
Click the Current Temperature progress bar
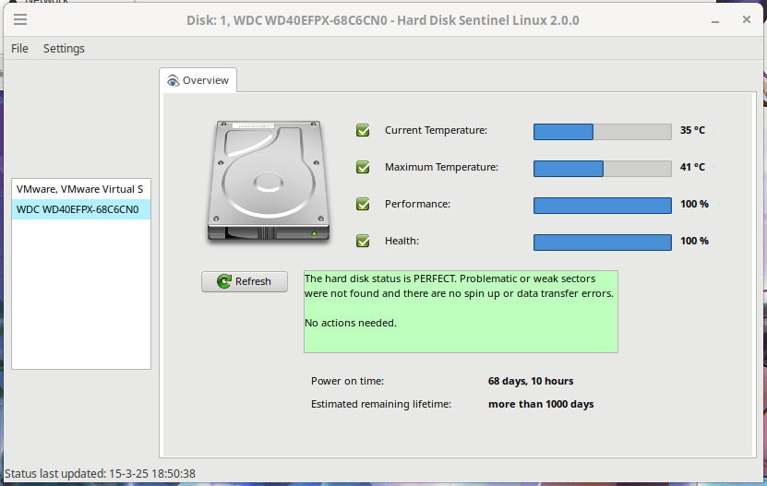click(x=602, y=132)
